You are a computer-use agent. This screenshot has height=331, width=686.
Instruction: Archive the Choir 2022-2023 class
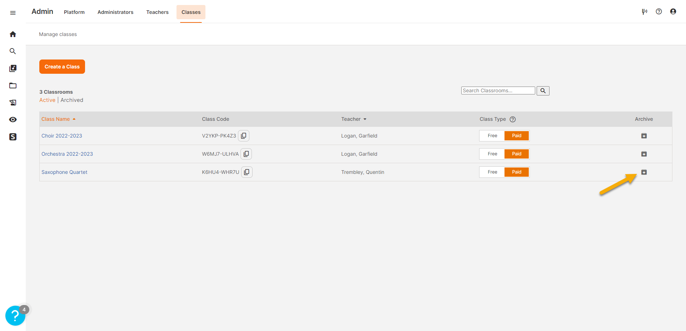[644, 136]
